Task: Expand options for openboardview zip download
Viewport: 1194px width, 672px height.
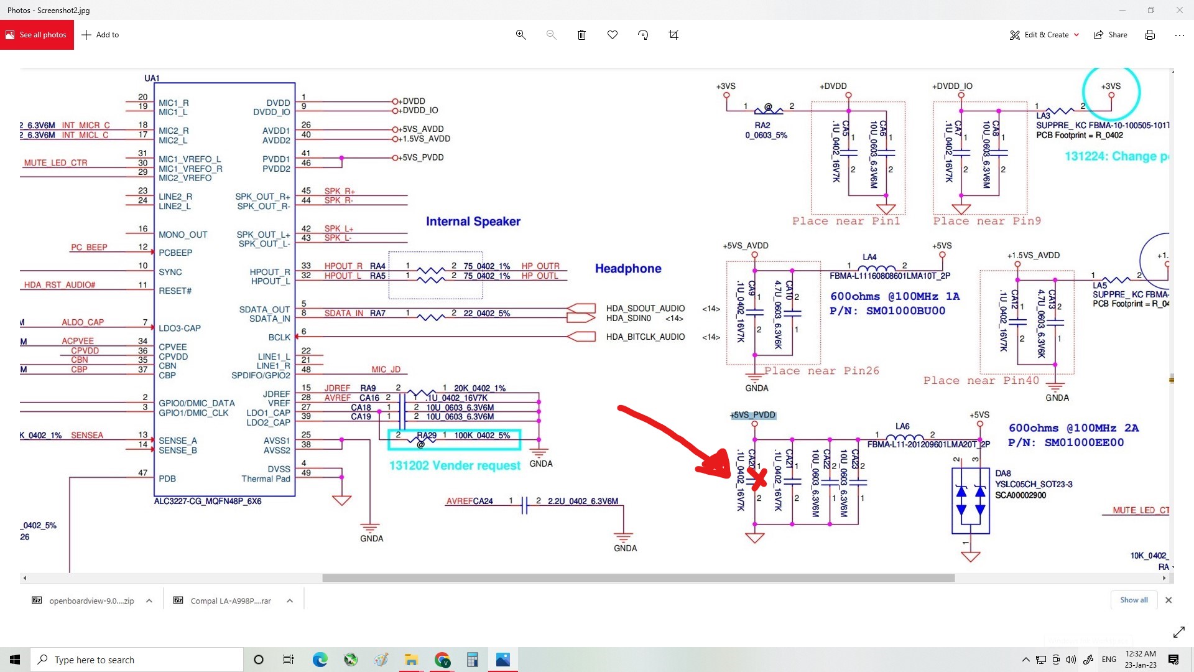Action: tap(149, 600)
